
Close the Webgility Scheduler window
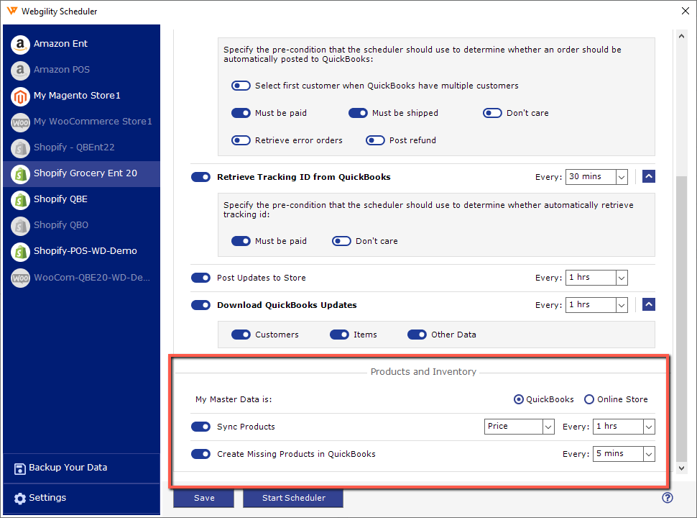click(x=685, y=11)
